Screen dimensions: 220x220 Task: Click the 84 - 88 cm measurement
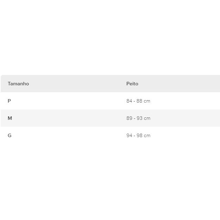[x=138, y=101]
